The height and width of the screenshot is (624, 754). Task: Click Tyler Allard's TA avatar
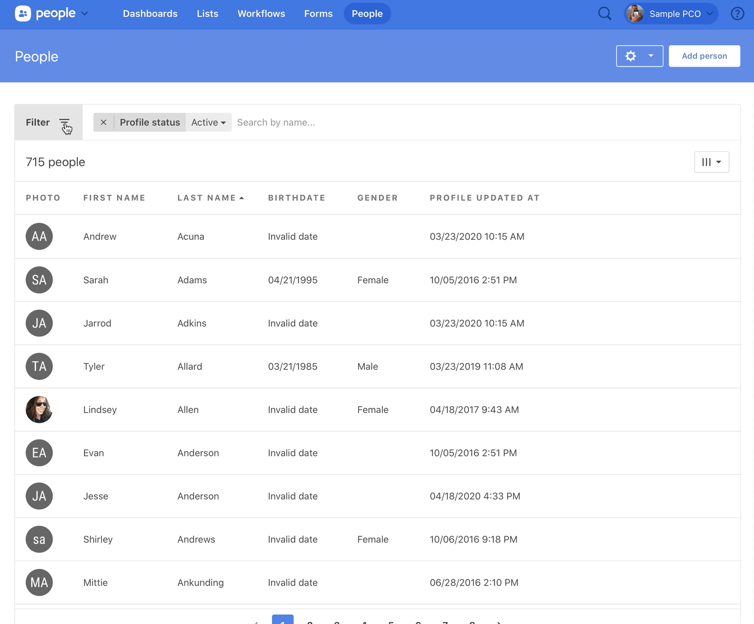point(39,367)
